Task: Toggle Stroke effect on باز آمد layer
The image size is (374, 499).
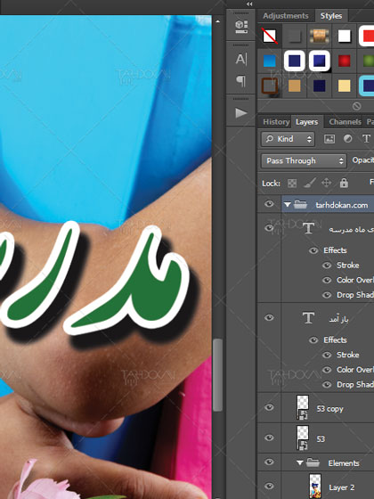Action: coord(327,355)
